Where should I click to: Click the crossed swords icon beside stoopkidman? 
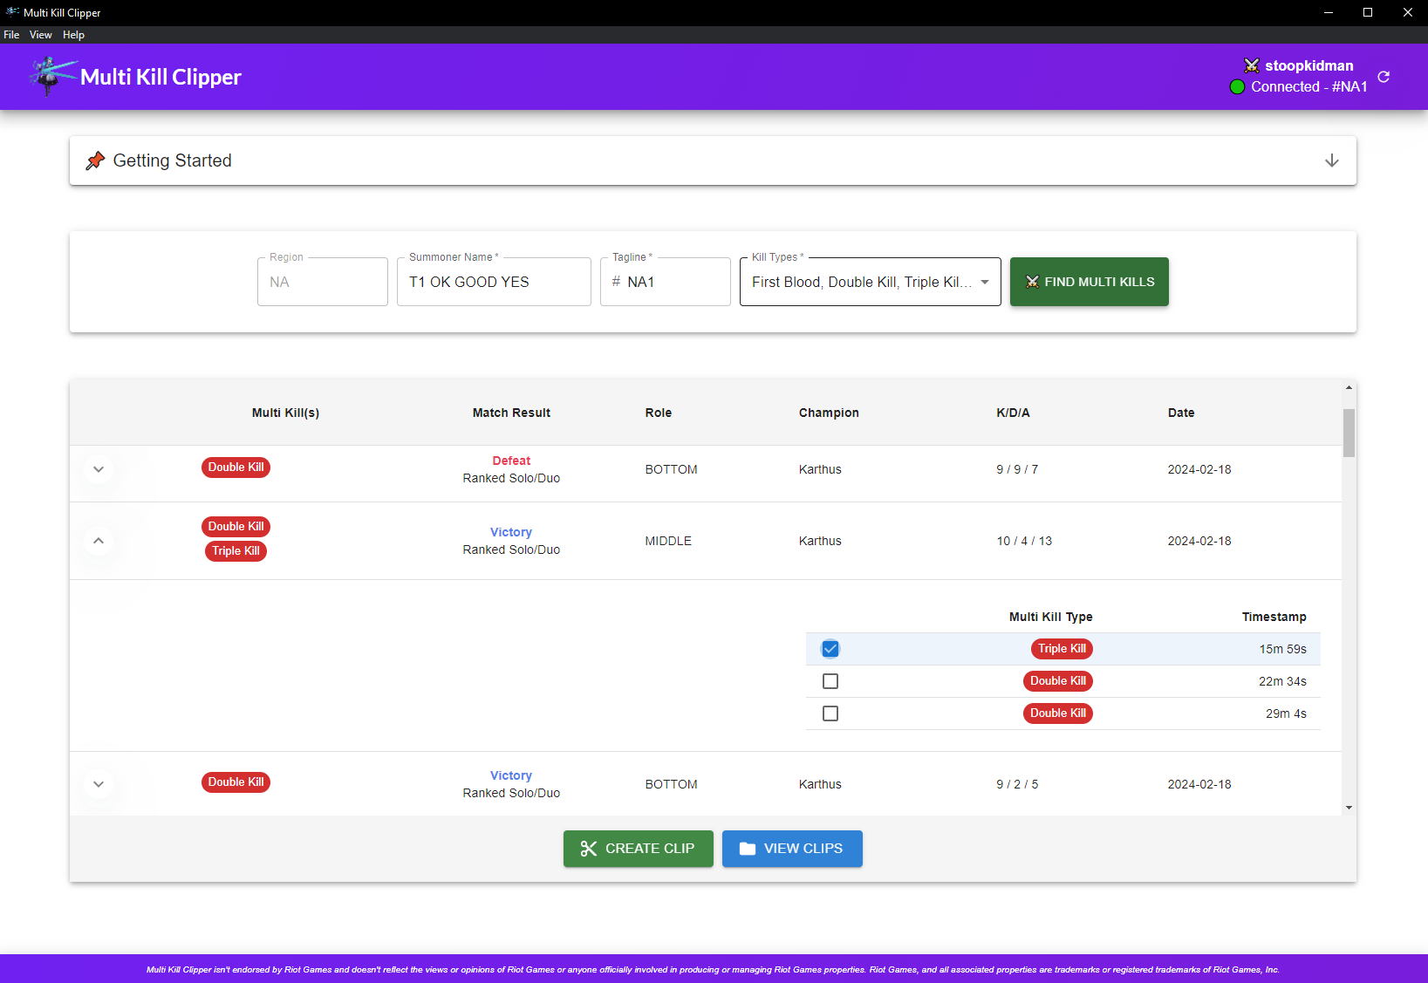1252,65
